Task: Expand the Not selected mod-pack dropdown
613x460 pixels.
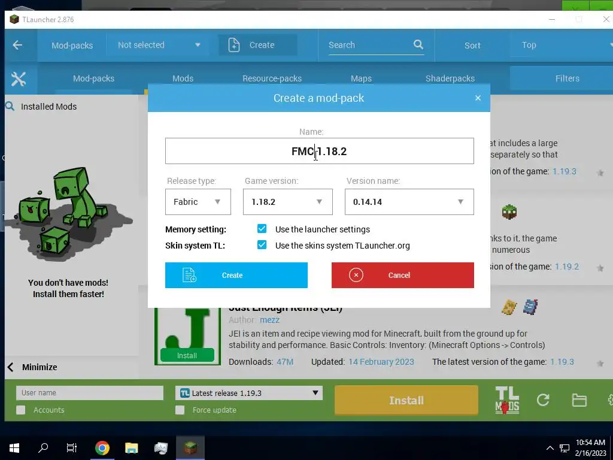Action: coord(159,45)
